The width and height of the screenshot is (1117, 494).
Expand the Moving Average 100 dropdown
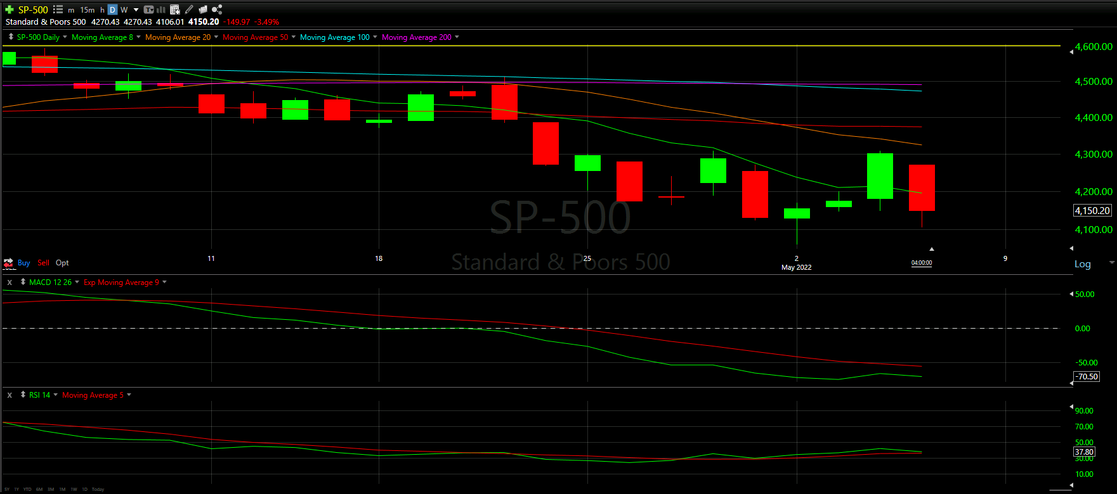pos(375,37)
